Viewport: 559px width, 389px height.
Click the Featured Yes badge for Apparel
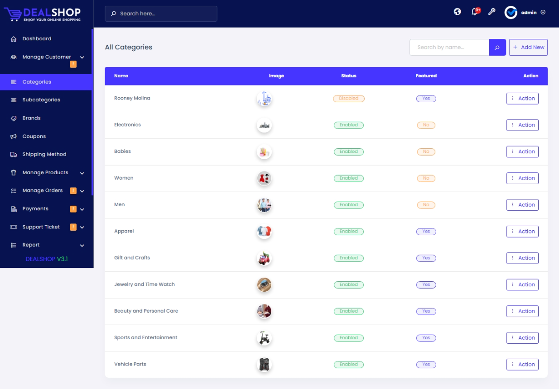pos(426,232)
